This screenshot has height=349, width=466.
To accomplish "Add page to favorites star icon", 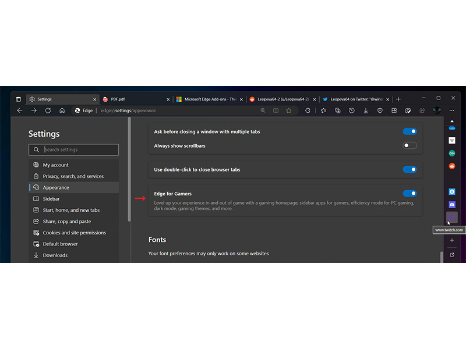I will pos(288,111).
